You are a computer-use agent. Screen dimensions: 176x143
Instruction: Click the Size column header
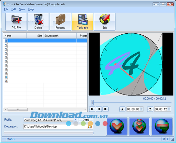(x=35, y=36)
